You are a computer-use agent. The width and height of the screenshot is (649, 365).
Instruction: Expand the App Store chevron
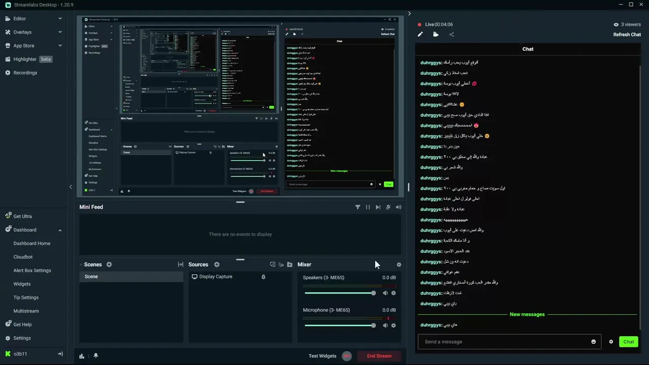coord(60,46)
